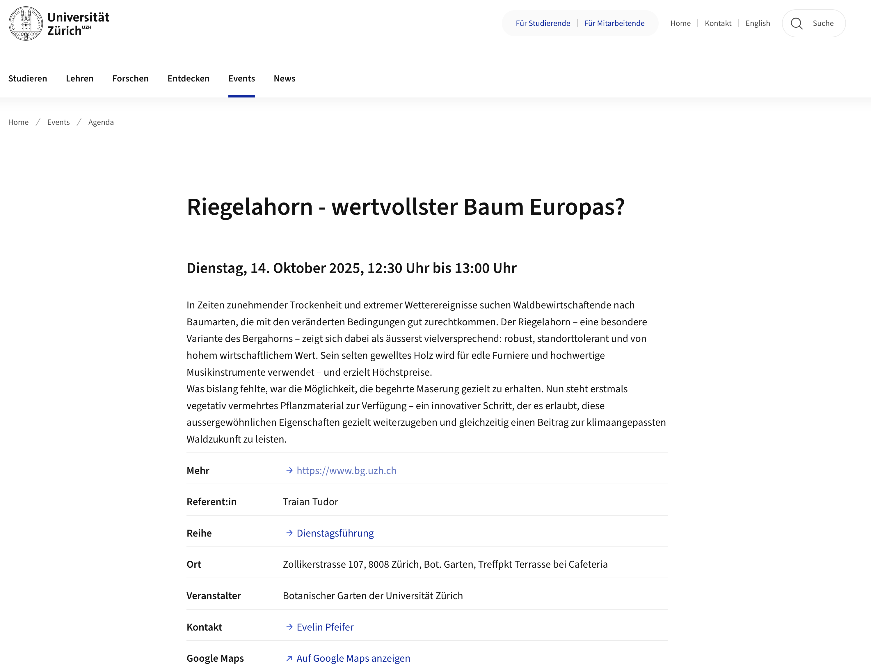Screen dimensions: 871x671
Task: Select the Events navigation tab
Action: coord(241,79)
